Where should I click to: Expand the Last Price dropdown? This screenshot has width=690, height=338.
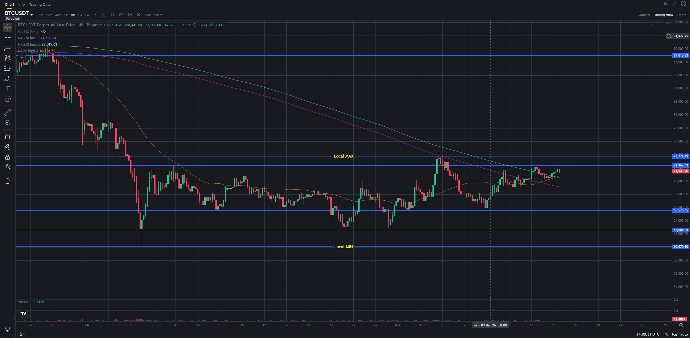pyautogui.click(x=153, y=15)
